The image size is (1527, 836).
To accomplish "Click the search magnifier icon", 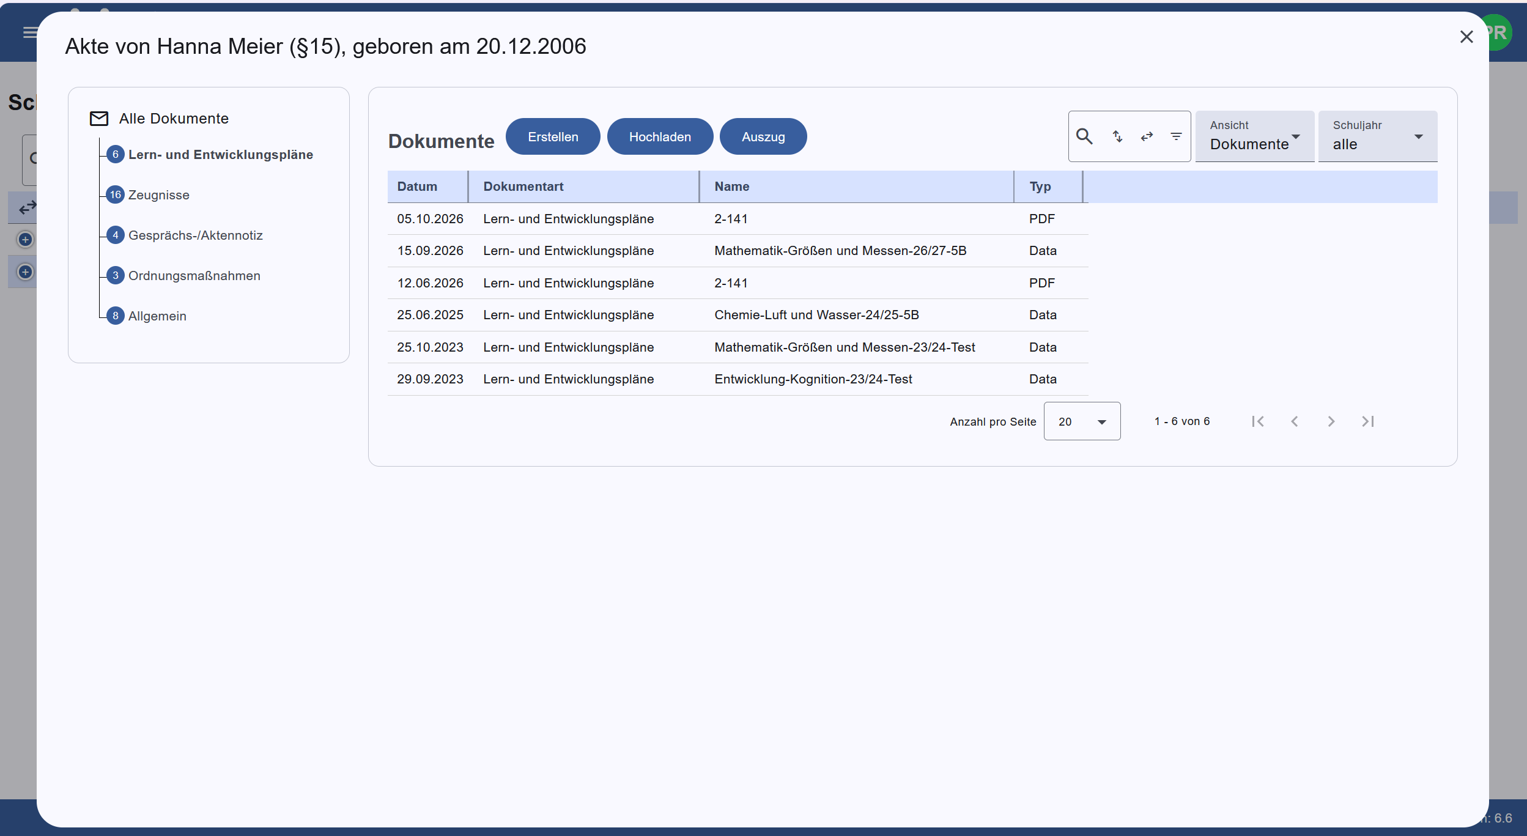I will (x=1084, y=136).
